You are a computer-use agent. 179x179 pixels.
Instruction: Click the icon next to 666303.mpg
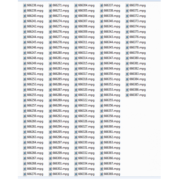point(50,174)
